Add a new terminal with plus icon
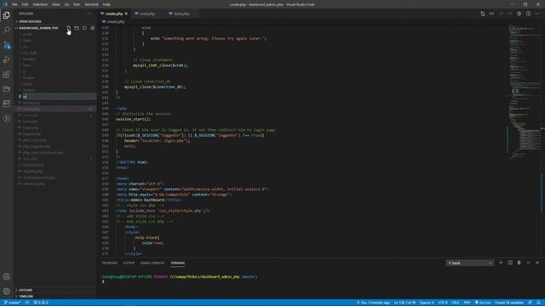Viewport: 545px width, 306px height. [x=501, y=263]
